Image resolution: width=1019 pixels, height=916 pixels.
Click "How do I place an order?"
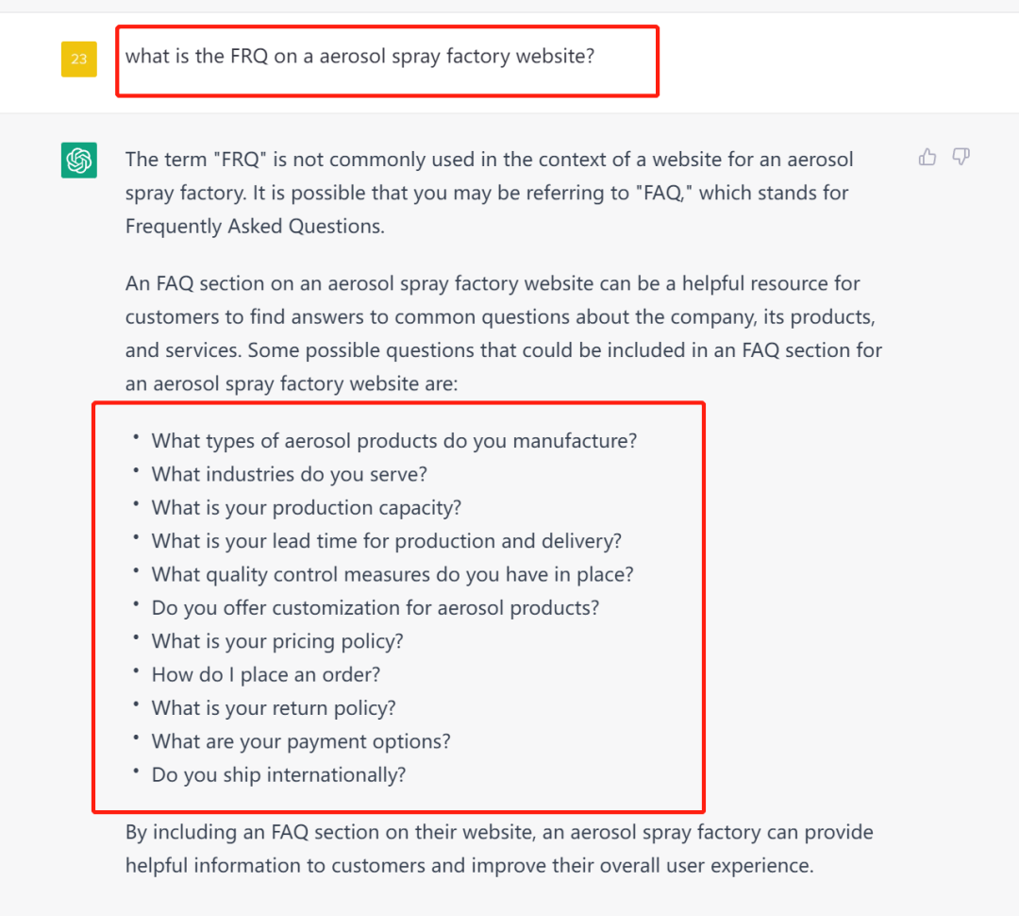(x=268, y=675)
